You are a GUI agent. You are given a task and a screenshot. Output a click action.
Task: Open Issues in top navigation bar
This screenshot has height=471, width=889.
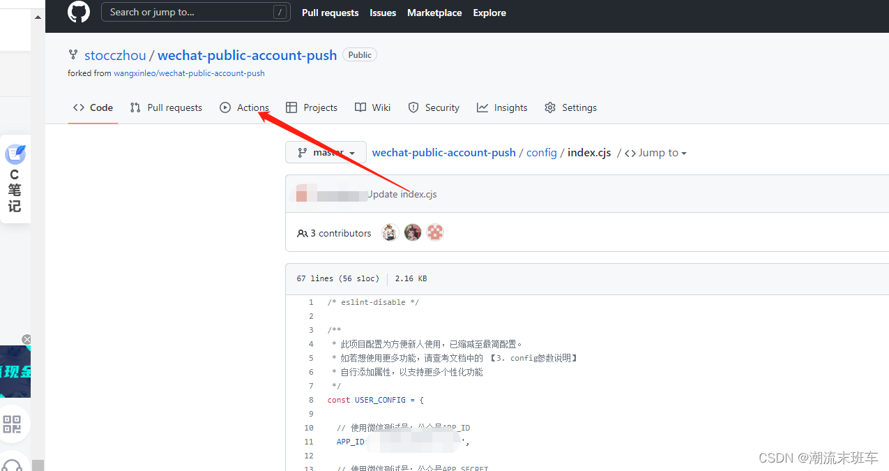(383, 13)
